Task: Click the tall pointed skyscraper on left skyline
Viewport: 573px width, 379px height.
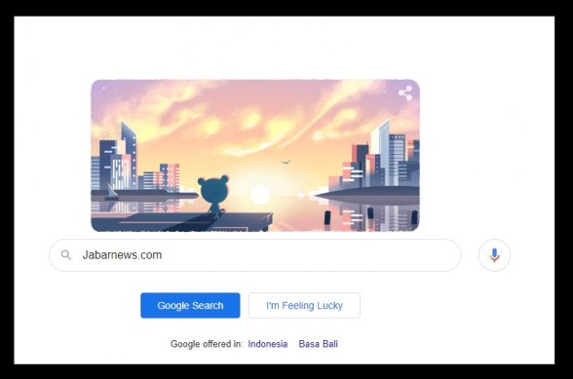Action: click(x=129, y=155)
